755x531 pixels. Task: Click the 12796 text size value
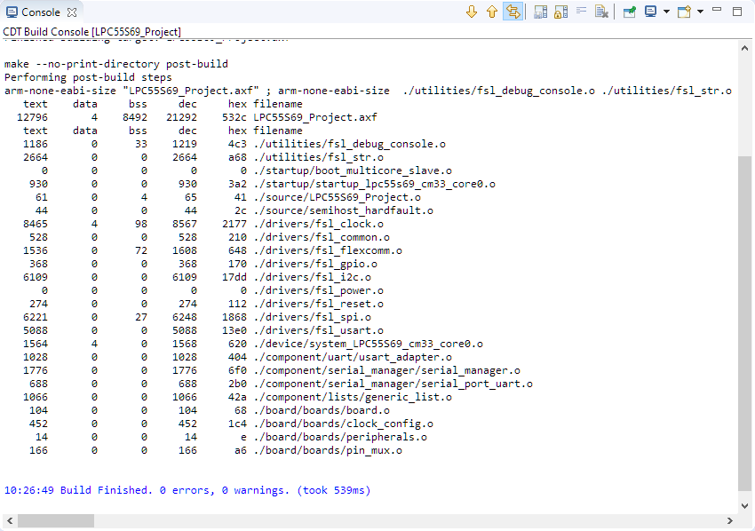coord(32,117)
